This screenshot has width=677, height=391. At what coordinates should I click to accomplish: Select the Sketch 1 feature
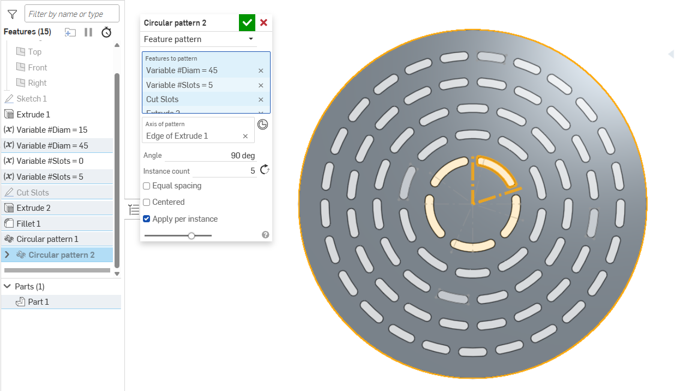coord(32,99)
